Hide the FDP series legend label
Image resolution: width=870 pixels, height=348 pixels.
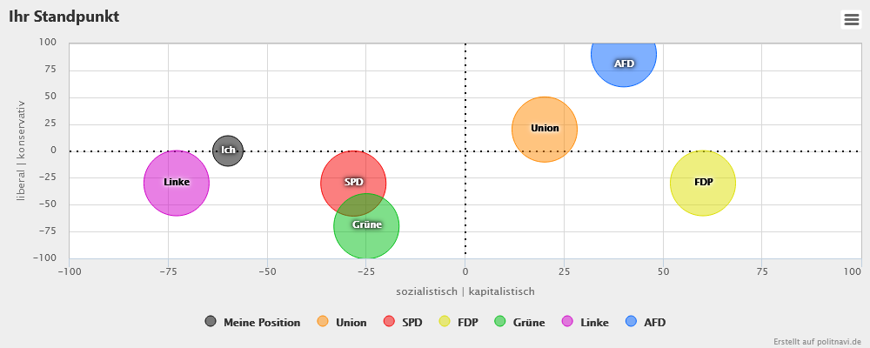pos(467,322)
